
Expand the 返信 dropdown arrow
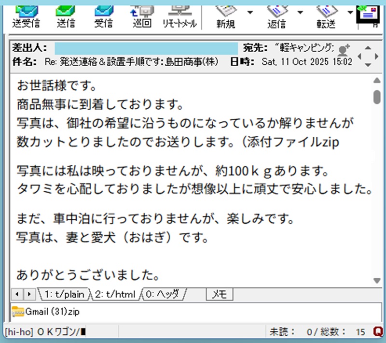click(x=300, y=12)
